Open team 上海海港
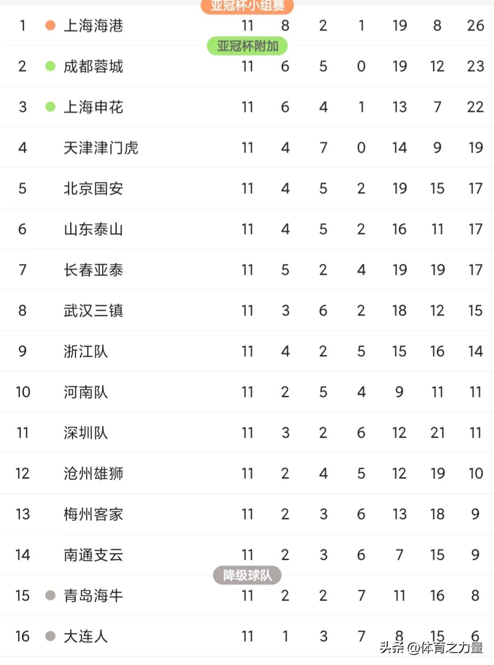494x665 pixels. point(93,26)
